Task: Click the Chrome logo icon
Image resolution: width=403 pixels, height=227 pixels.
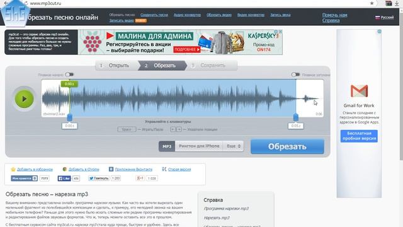Action: [x=65, y=169]
